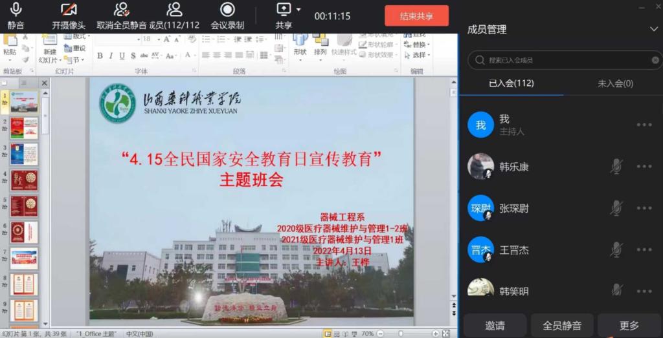Click the meeting recording icon

click(x=227, y=10)
